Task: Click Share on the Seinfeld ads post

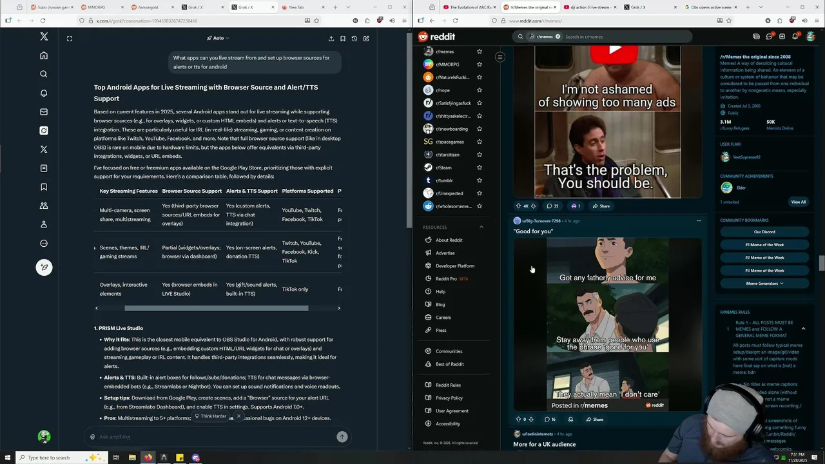Action: tap(600, 206)
